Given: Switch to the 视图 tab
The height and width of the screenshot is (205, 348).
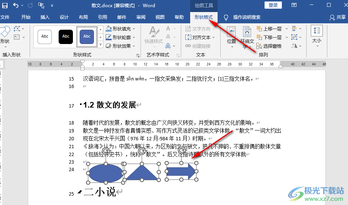Looking at the screenshot, I should click(x=160, y=17).
